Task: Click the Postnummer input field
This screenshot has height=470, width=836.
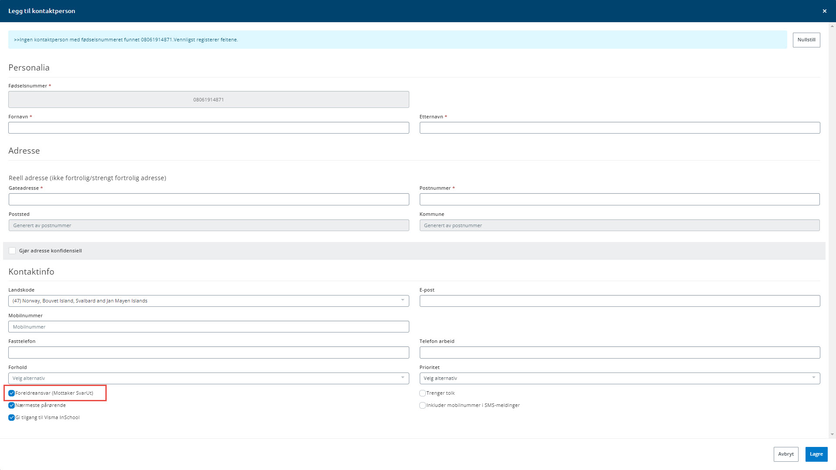Action: tap(620, 199)
